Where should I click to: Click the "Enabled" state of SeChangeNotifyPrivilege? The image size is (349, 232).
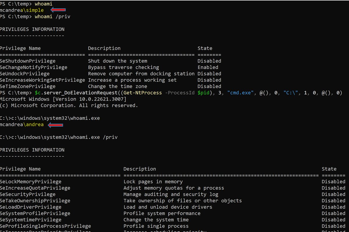pos(208,67)
